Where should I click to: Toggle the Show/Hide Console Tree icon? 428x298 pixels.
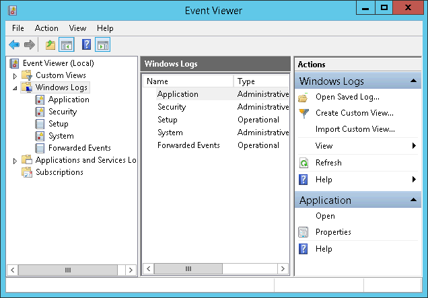(66, 45)
